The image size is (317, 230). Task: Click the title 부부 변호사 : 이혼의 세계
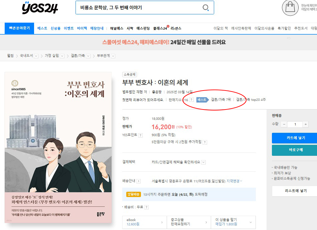[x=155, y=83]
